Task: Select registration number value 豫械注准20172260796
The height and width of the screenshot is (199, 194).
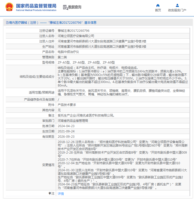Action: click(74, 31)
